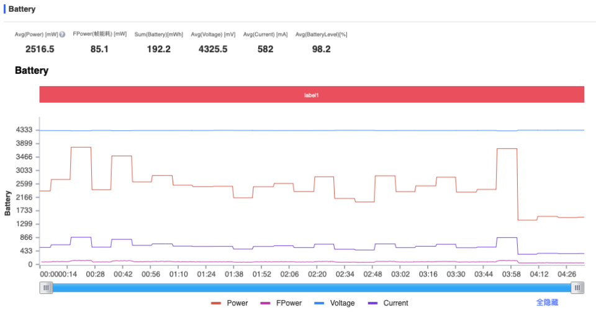Click the Avg(Voltage) [mV] label
Viewport: 596px width, 313px height.
(x=213, y=35)
